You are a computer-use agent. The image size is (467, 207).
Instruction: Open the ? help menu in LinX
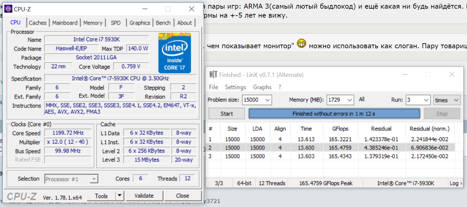click(280, 87)
